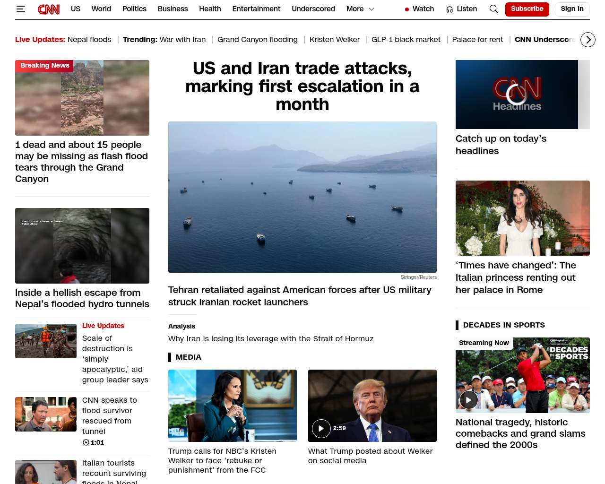
Task: Open Italian tourists recount surviving story
Action: click(x=114, y=473)
